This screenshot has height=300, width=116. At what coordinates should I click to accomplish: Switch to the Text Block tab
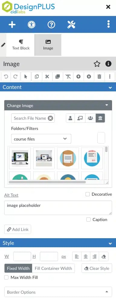tap(21, 45)
